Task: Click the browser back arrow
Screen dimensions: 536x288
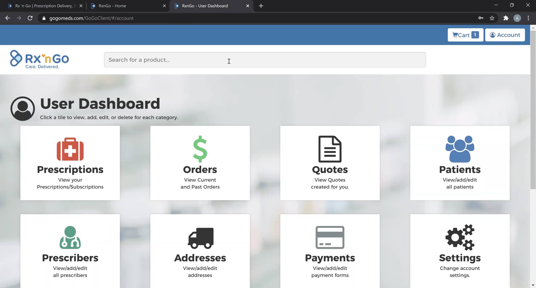Action: pyautogui.click(x=8, y=18)
